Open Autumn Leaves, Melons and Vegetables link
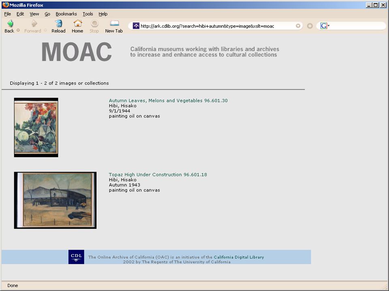The image size is (389, 291). pos(168,101)
